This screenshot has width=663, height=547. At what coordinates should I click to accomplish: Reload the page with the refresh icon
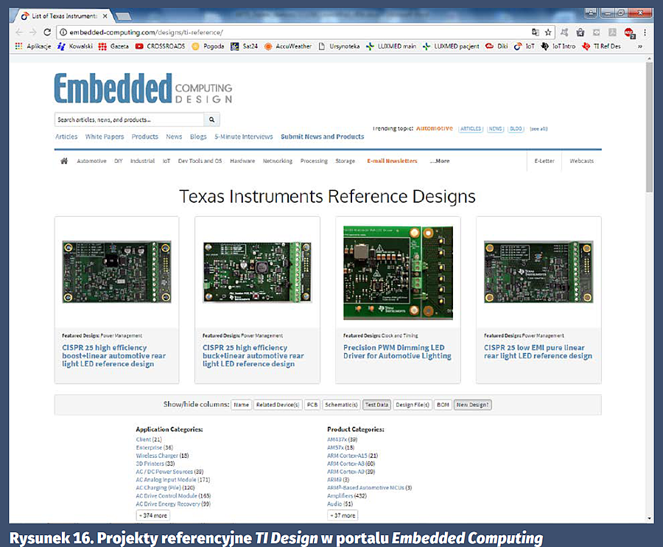tap(48, 32)
